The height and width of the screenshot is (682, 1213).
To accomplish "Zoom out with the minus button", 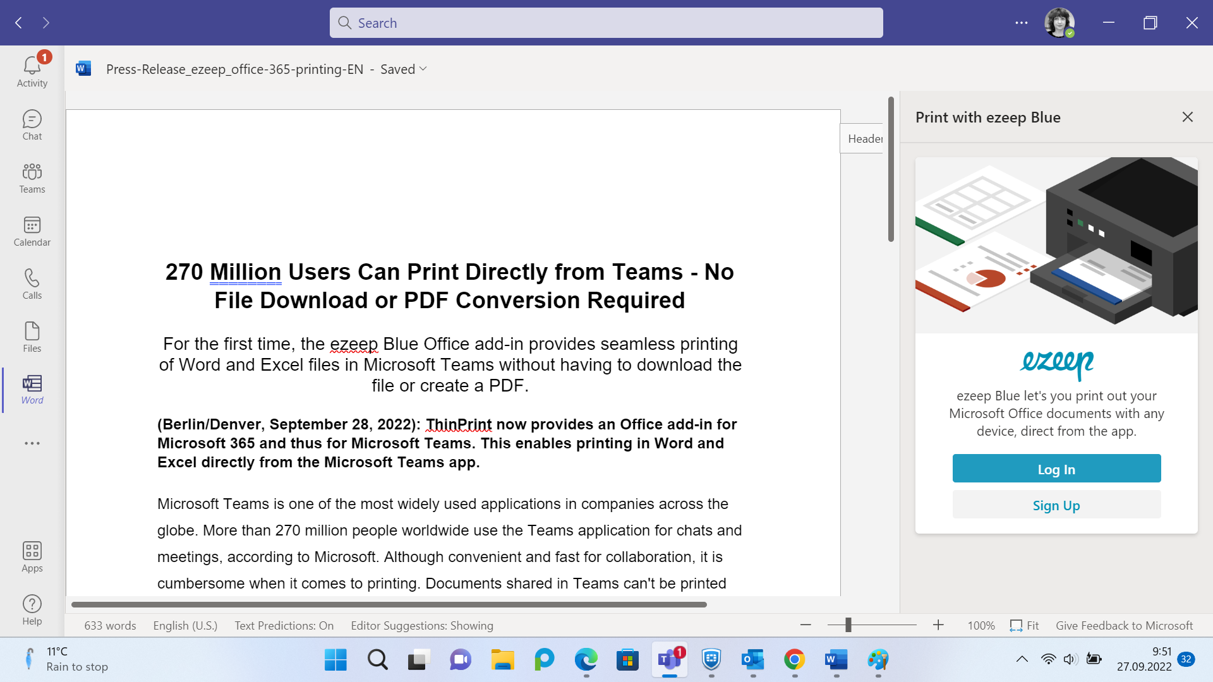I will pyautogui.click(x=806, y=625).
